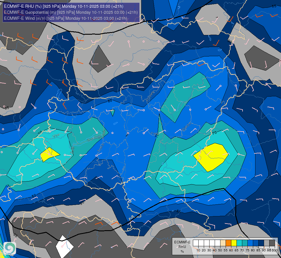Screen dimensions: 281x258
Task: Click the teal legend swatch below 75
Action: 245,243
